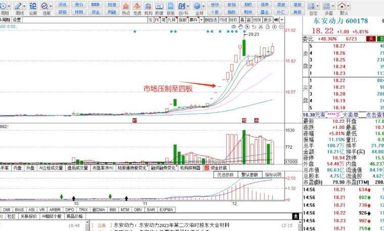Click the 删自选 button

(211, 20)
